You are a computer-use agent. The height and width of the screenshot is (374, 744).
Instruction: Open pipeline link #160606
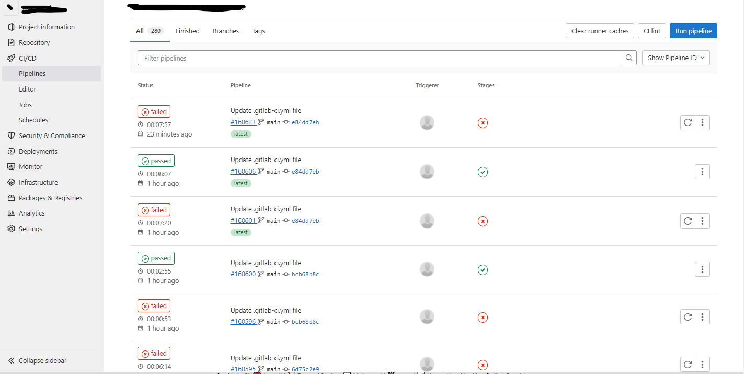[243, 172]
